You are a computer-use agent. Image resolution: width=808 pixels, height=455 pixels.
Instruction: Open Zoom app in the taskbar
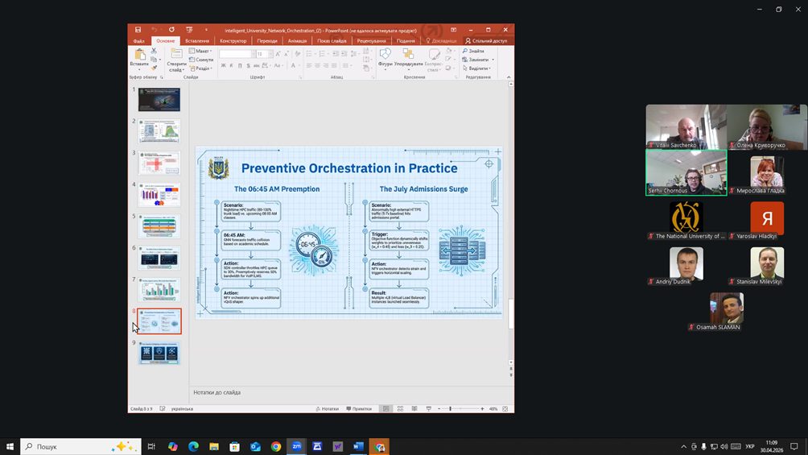[x=296, y=446]
